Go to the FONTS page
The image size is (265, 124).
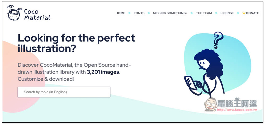139,13
